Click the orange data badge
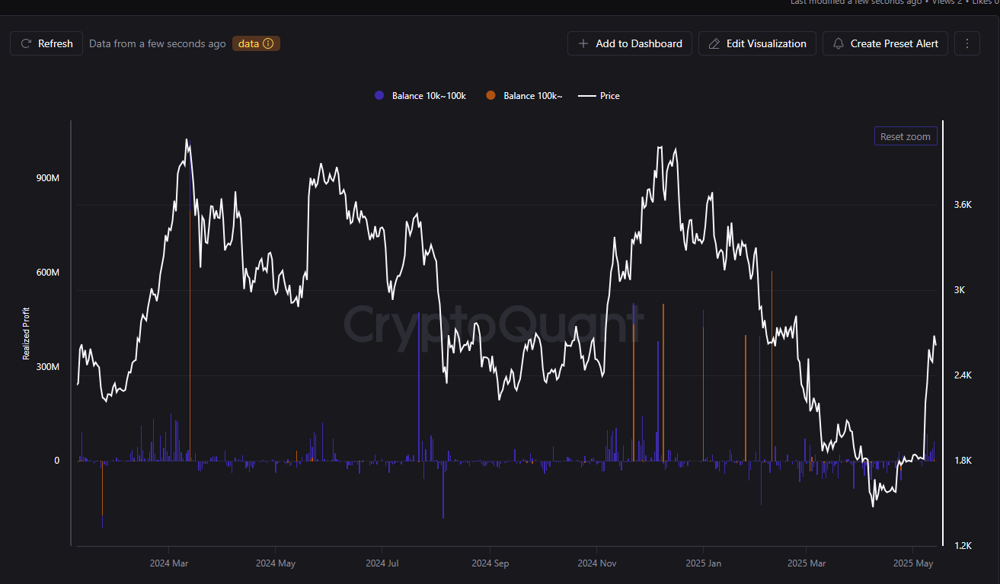 (256, 43)
